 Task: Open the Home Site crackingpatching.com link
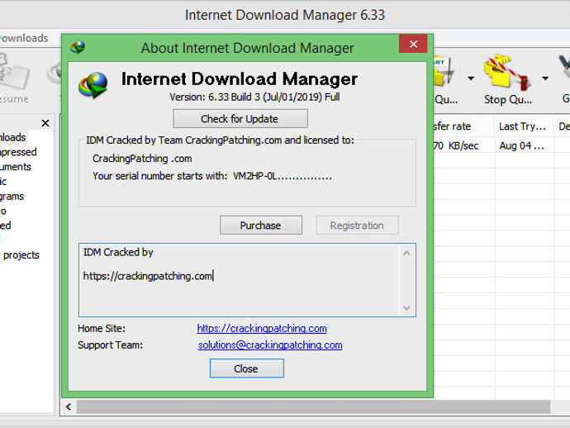pyautogui.click(x=262, y=328)
